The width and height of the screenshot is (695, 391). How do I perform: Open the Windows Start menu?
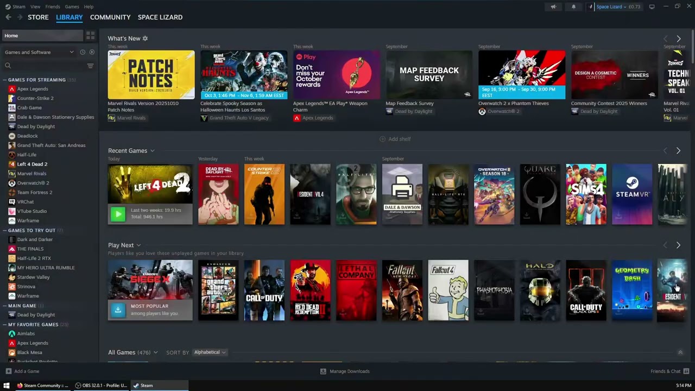coord(7,386)
